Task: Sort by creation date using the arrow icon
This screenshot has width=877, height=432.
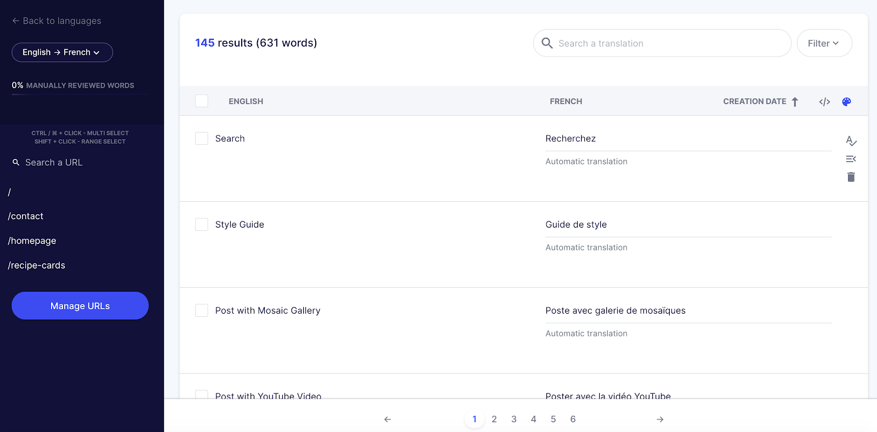Action: [x=795, y=101]
